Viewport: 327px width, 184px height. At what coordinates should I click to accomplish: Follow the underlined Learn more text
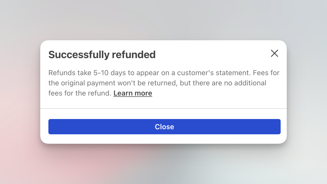coord(133,93)
